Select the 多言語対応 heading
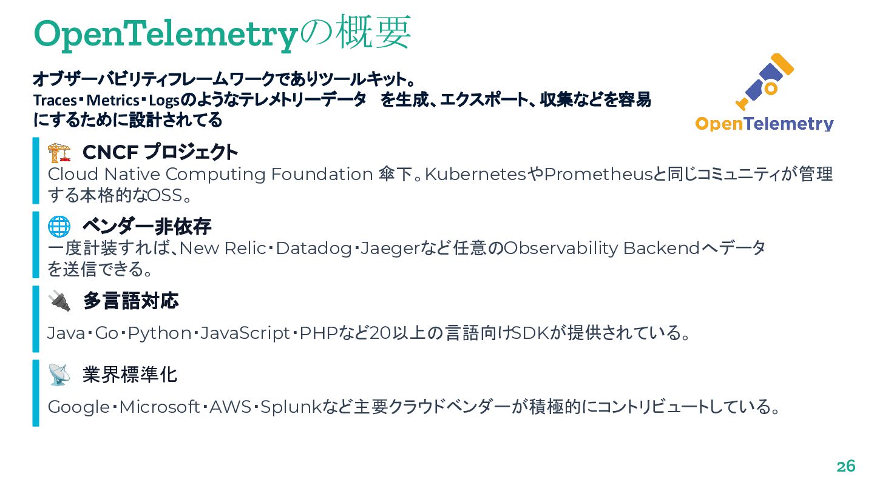874x491 pixels. pos(130,301)
